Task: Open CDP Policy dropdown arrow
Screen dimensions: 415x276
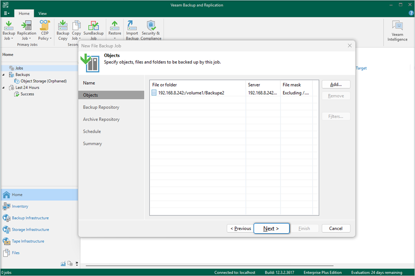Action: click(50, 39)
